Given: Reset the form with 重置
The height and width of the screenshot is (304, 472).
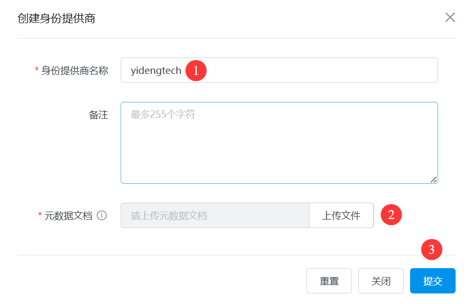Looking at the screenshot, I should 329,281.
